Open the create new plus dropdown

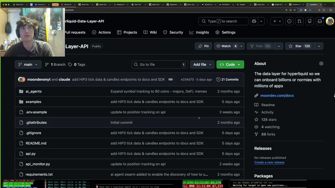tap(277, 21)
